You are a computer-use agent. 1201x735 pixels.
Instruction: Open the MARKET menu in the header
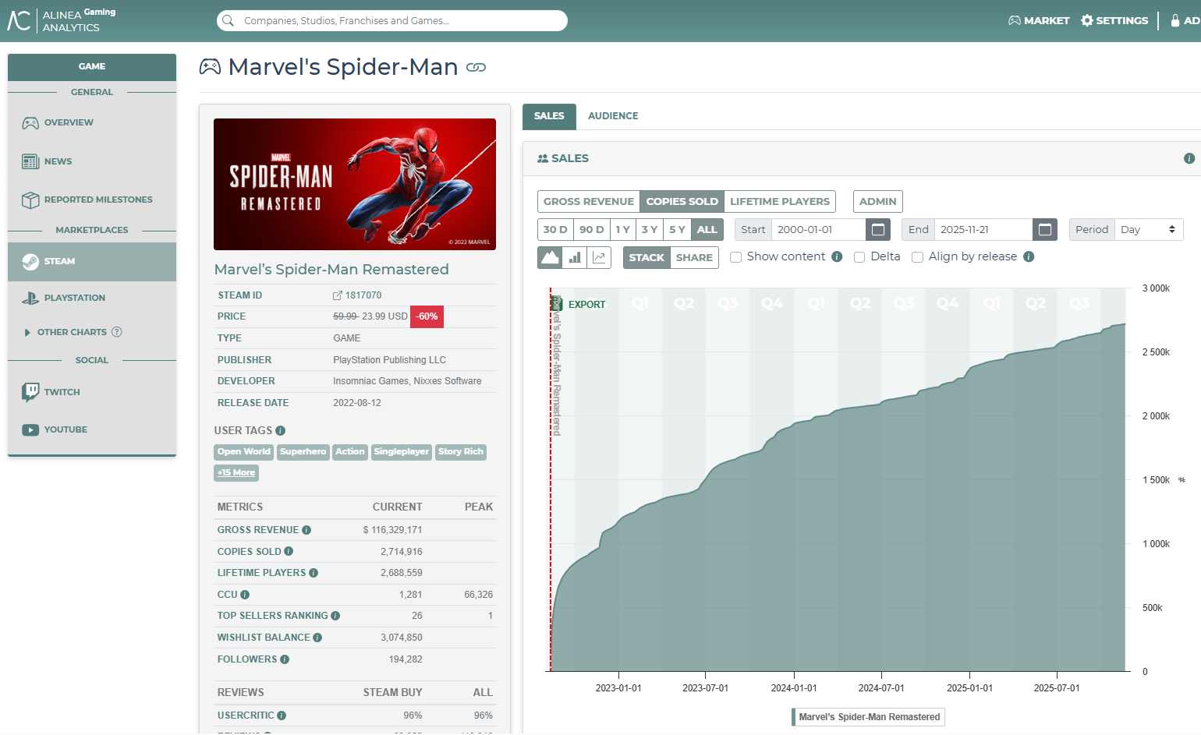pos(1039,20)
